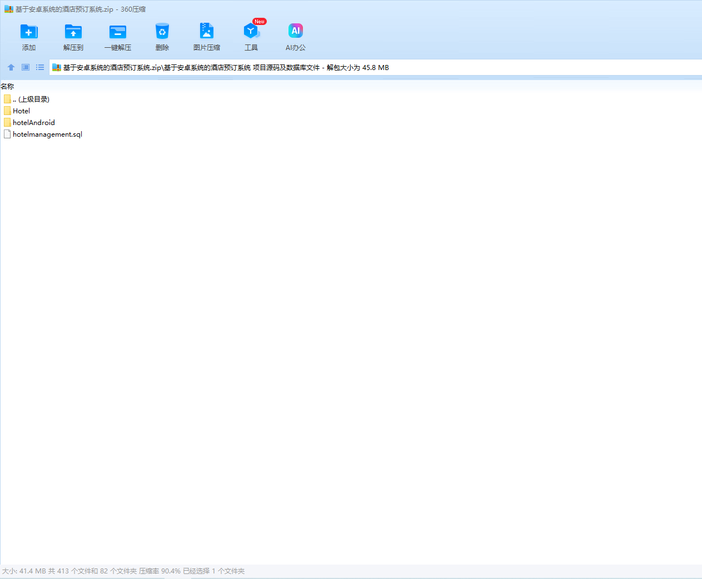The height and width of the screenshot is (579, 702).
Task: Select the Hotel folder name
Action: coord(21,111)
